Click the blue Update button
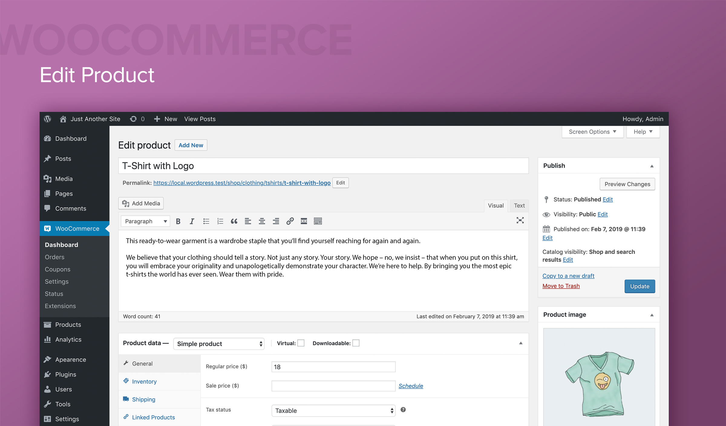The height and width of the screenshot is (426, 726). click(639, 286)
